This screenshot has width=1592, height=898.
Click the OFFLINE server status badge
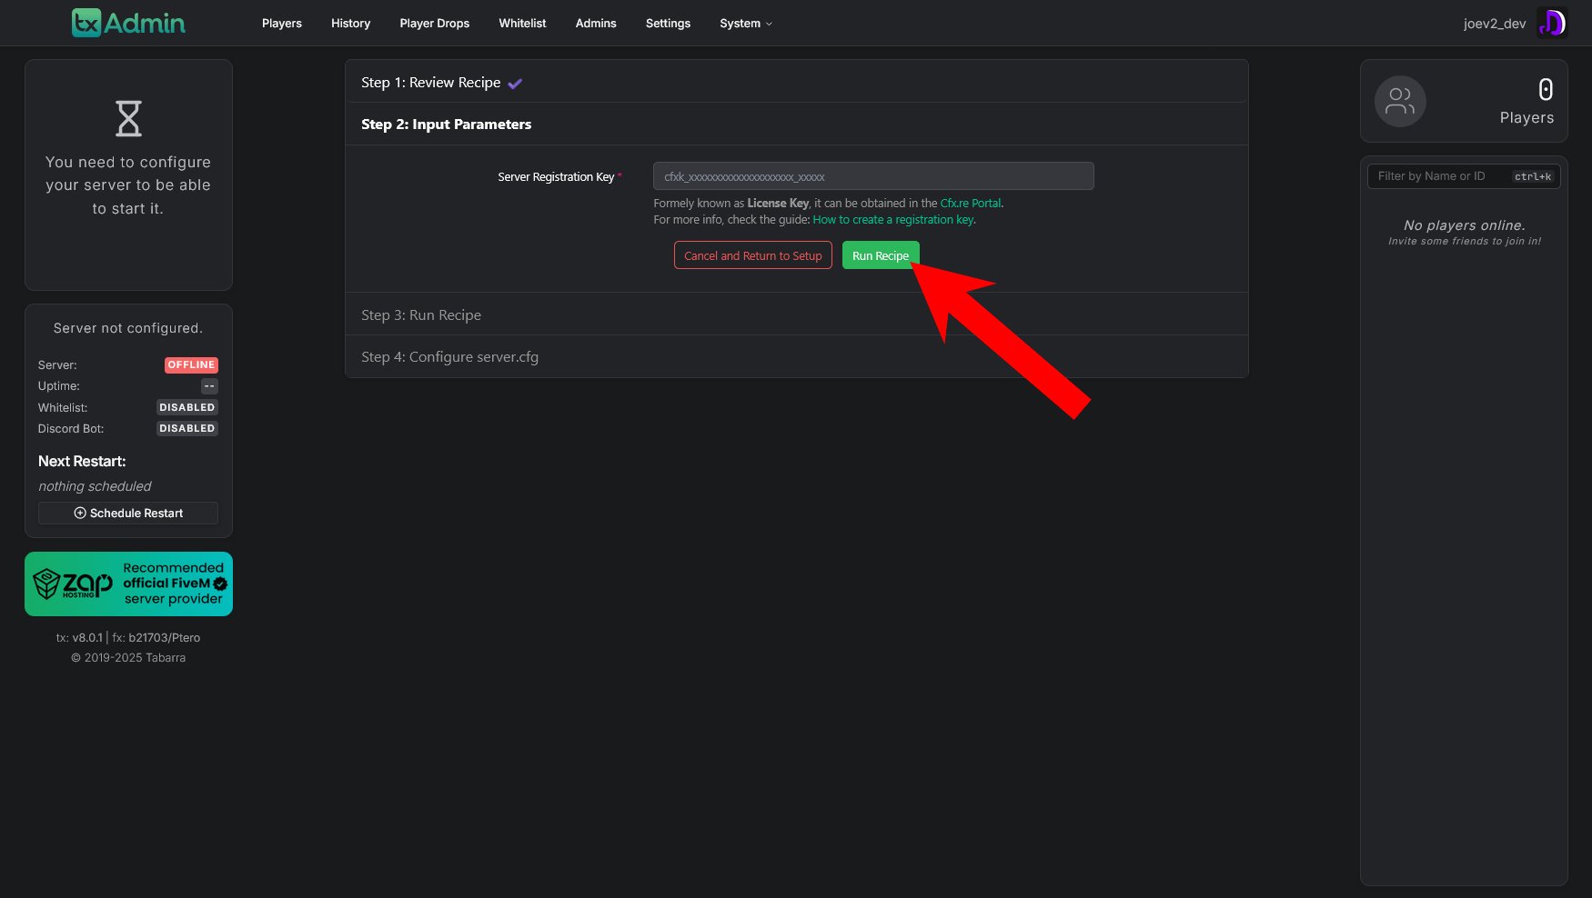[x=191, y=364]
